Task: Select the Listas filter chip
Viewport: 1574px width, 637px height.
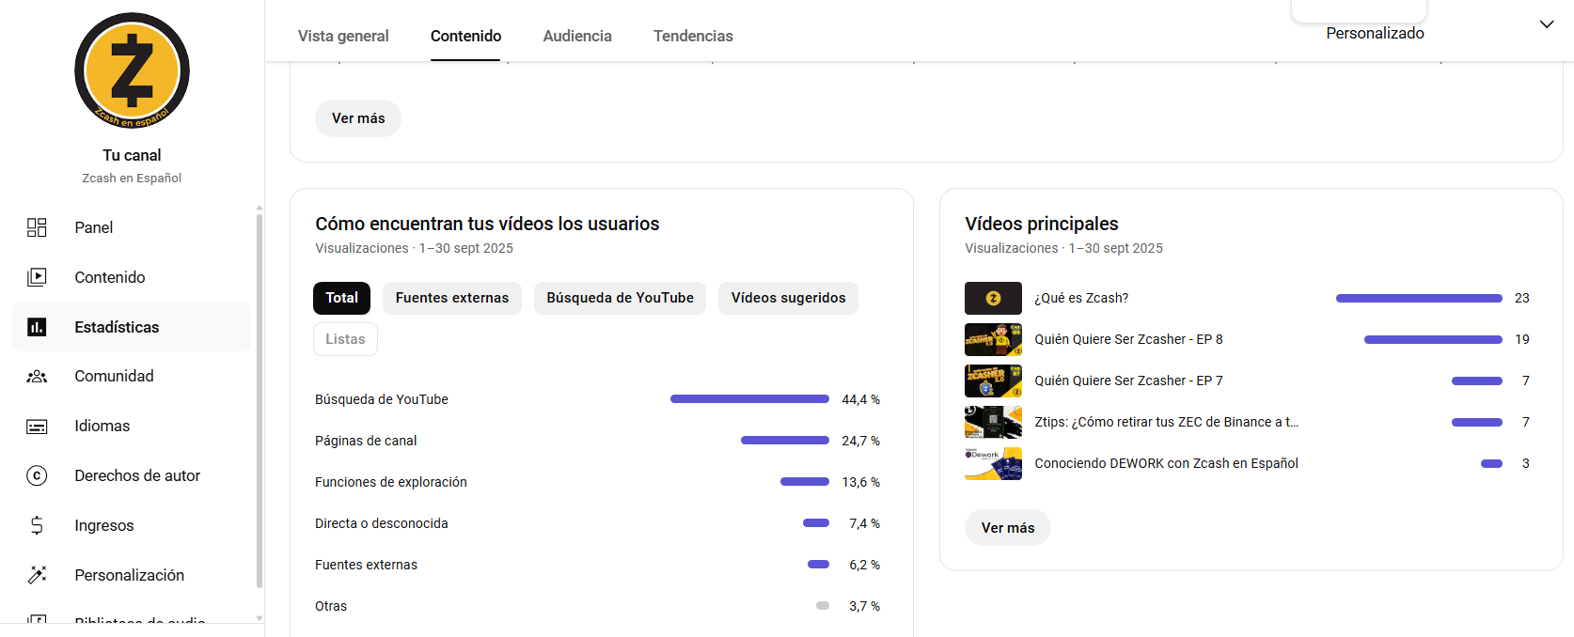Action: (345, 339)
